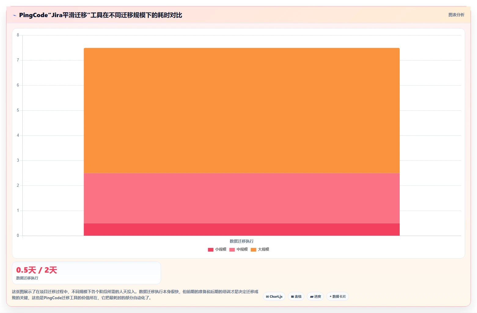Viewport: 477px width, 313px height.
Task: Click the orange 大规模 bar segment
Action: [242, 110]
